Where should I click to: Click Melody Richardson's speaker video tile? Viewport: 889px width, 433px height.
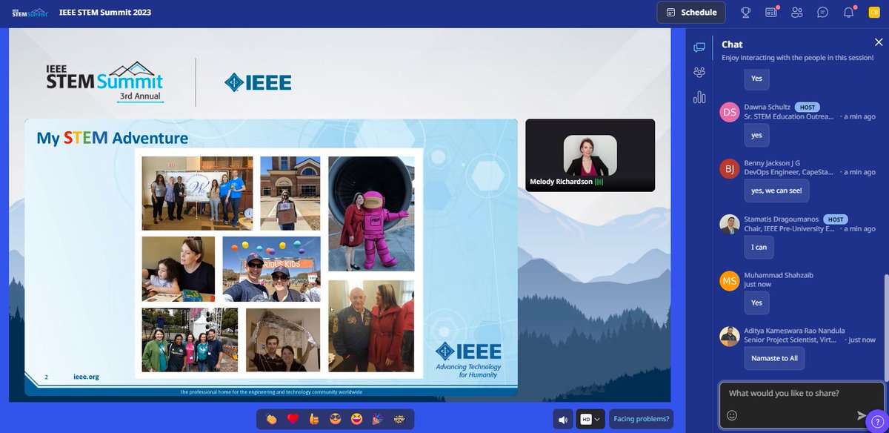coord(590,155)
